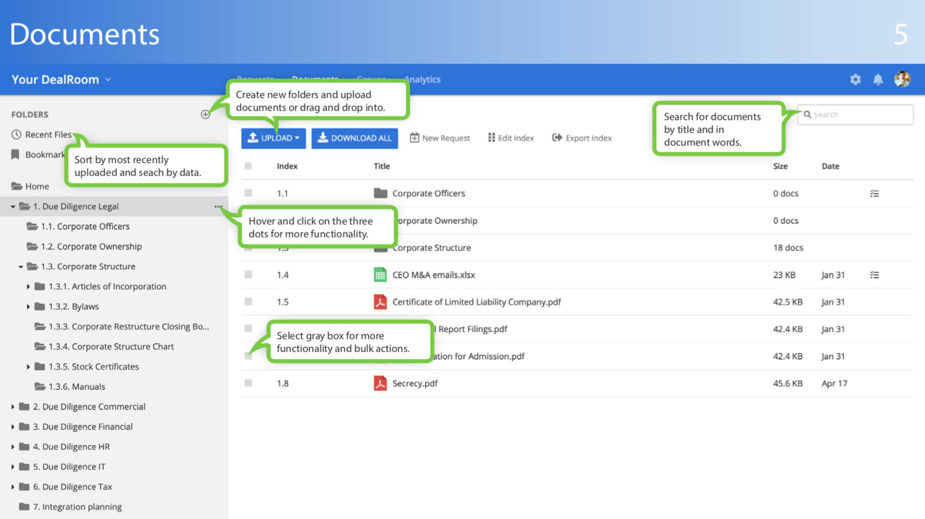Click the Apr 17 date cell
Viewport: 925px width, 519px height.
(x=834, y=383)
